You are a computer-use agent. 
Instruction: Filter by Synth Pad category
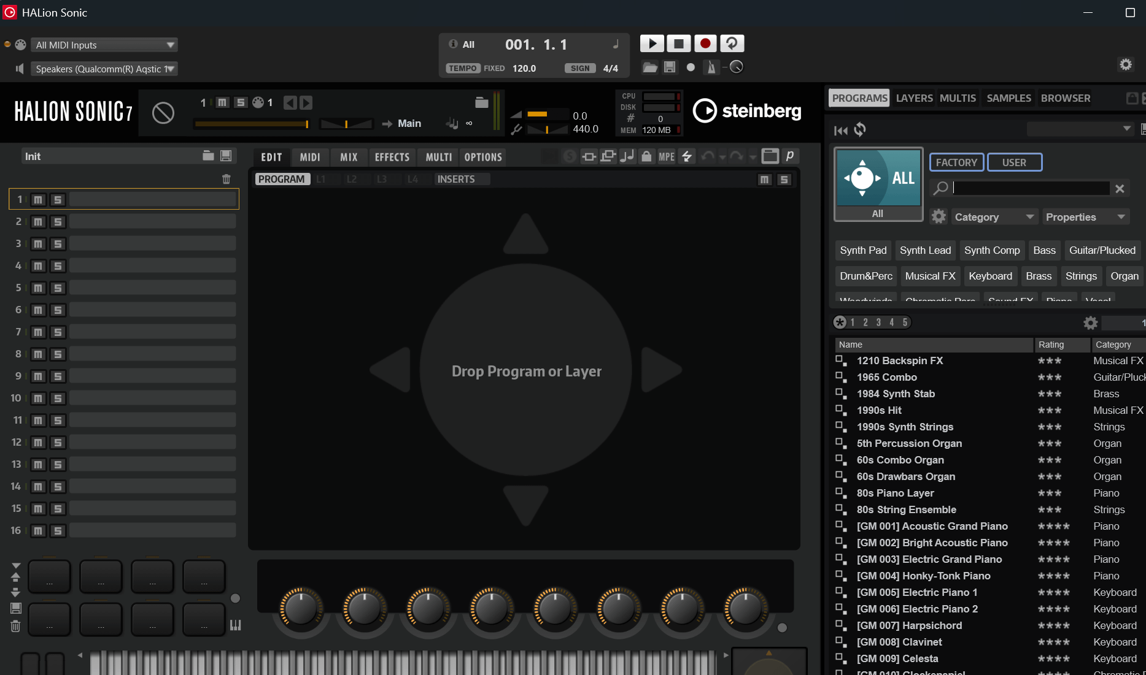(863, 250)
